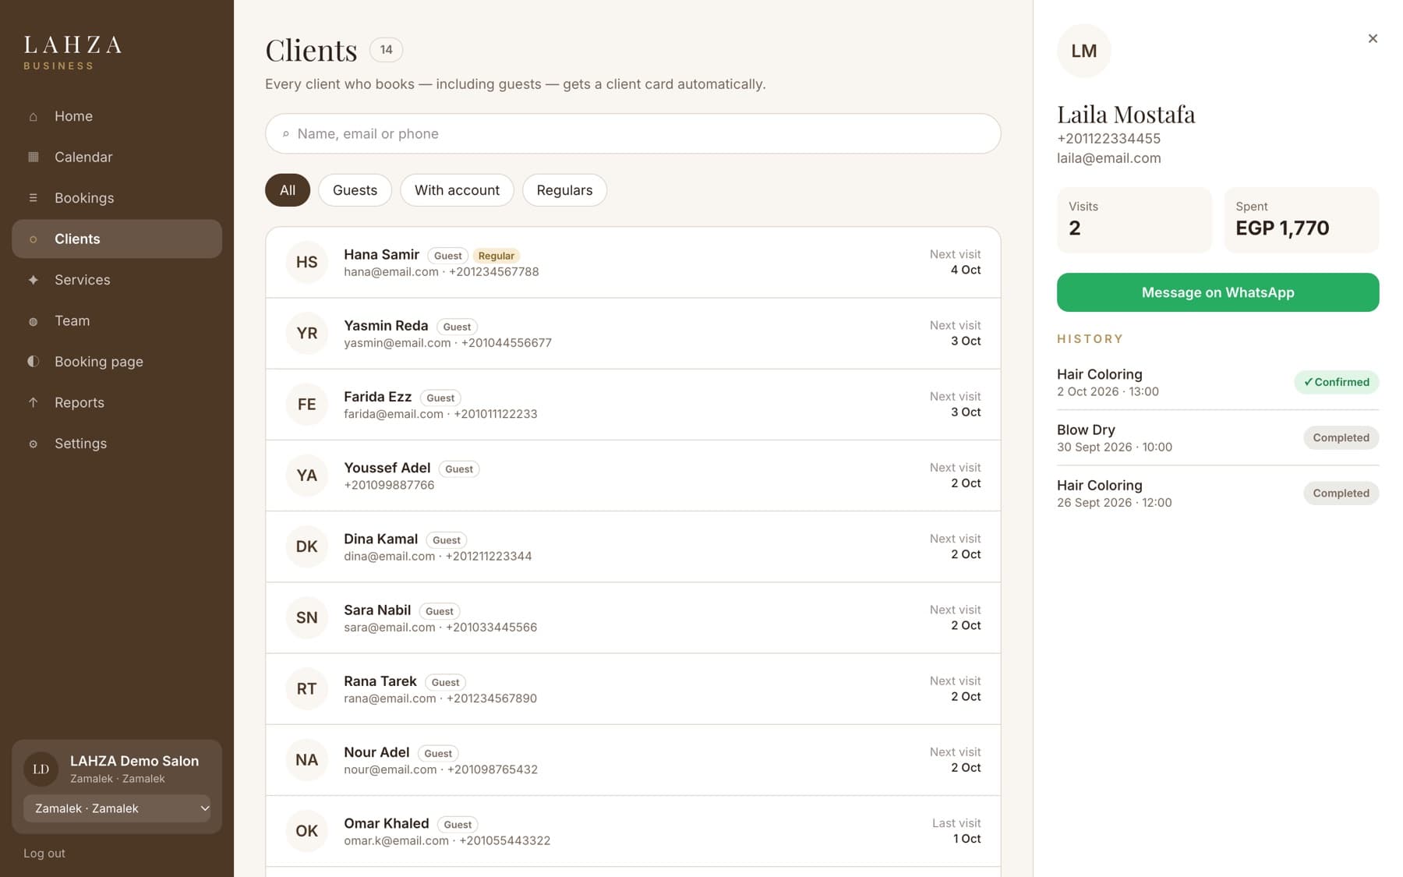Click the 14 clients count badge
Screen dimensions: 1403x877
386,50
